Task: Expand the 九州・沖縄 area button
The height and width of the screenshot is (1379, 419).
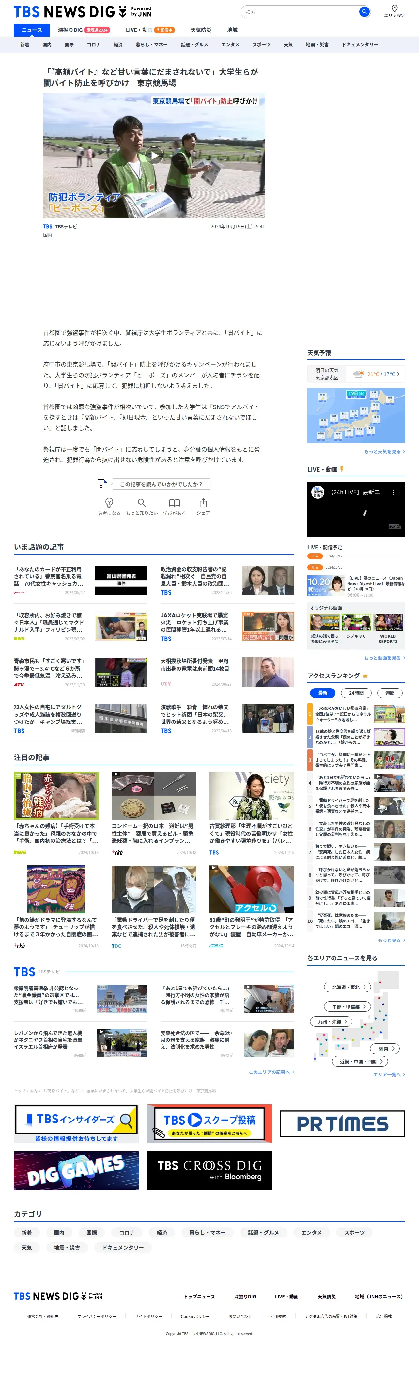Action: click(x=331, y=1022)
